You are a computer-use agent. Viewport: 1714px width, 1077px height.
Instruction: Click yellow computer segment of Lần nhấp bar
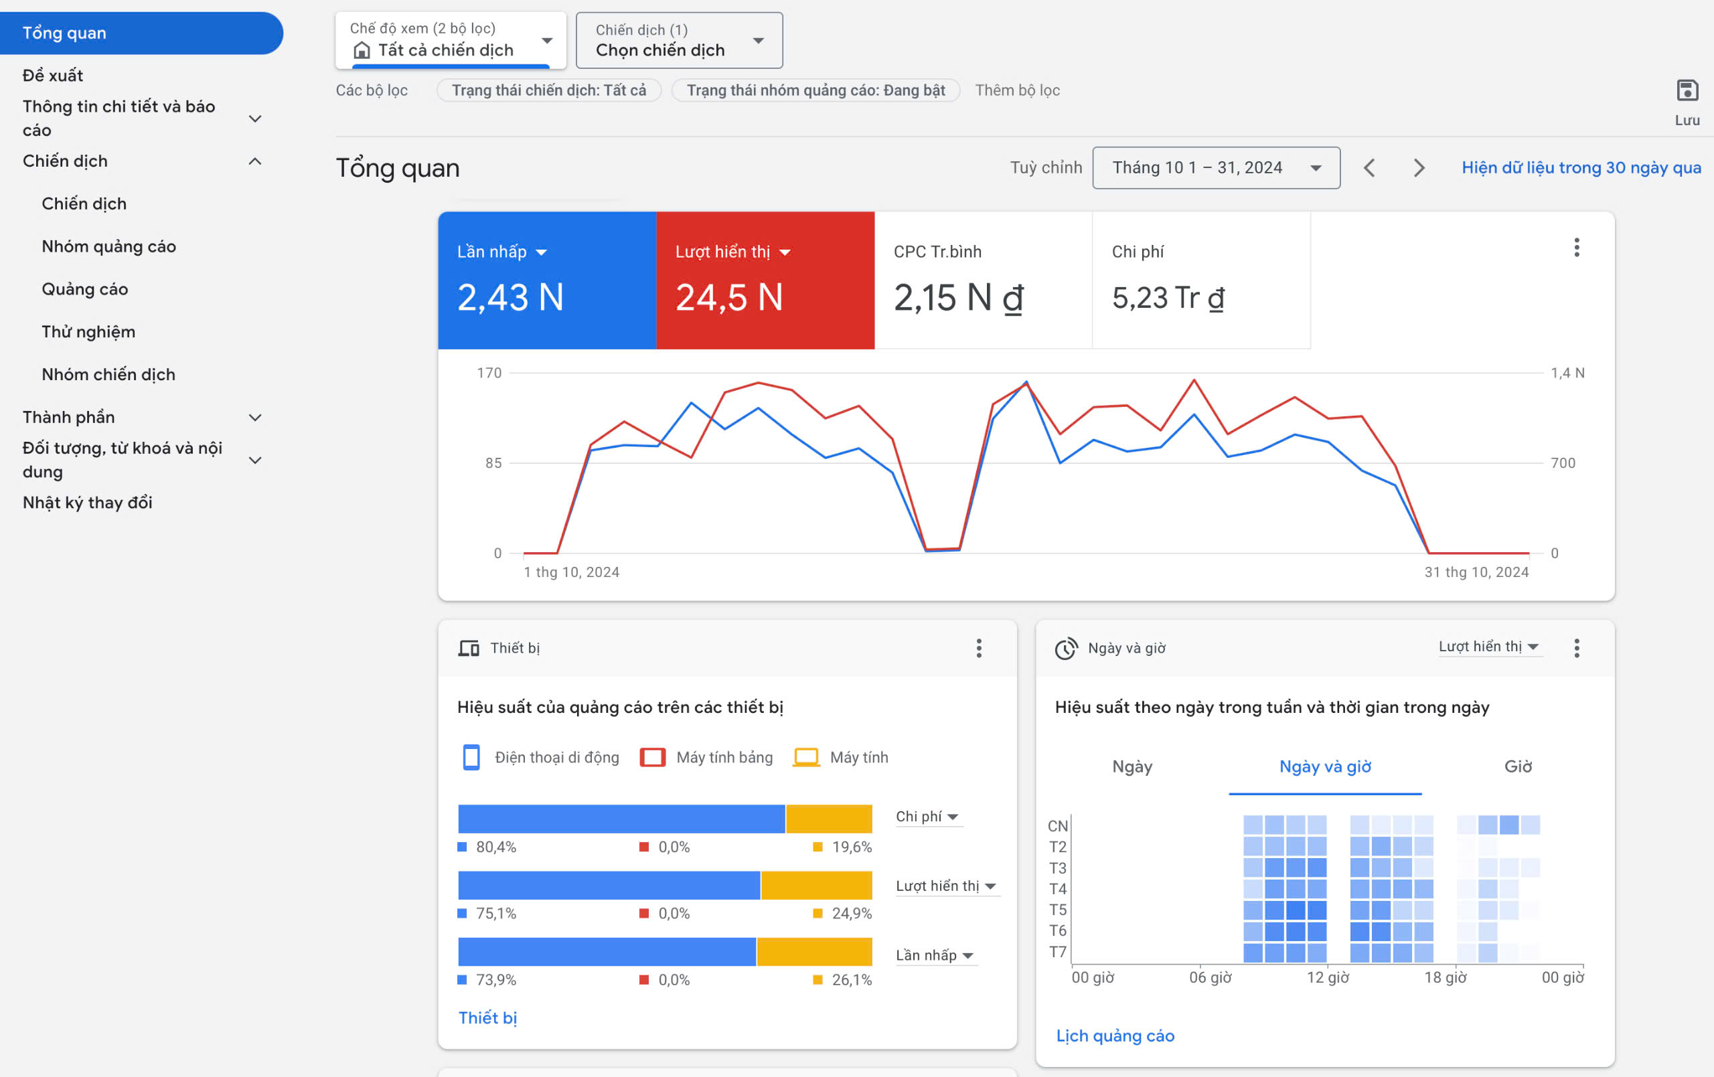point(814,952)
